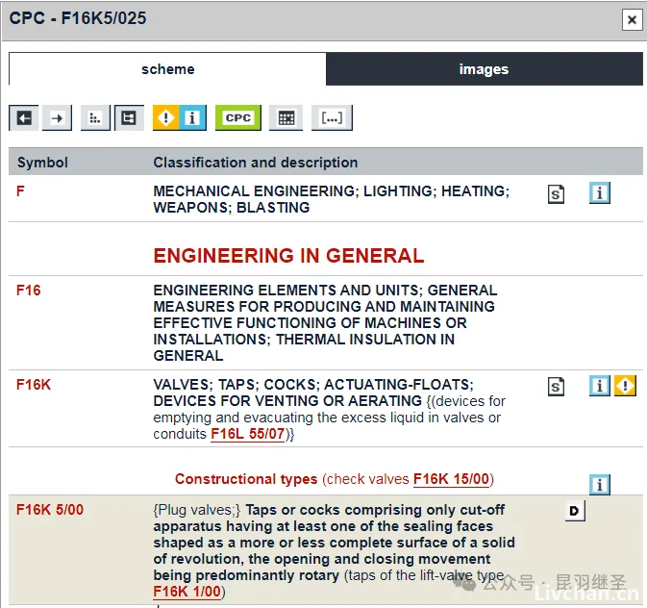Viewport: 647px width, 608px height.
Task: Open the info icon in section F row
Action: click(x=600, y=193)
